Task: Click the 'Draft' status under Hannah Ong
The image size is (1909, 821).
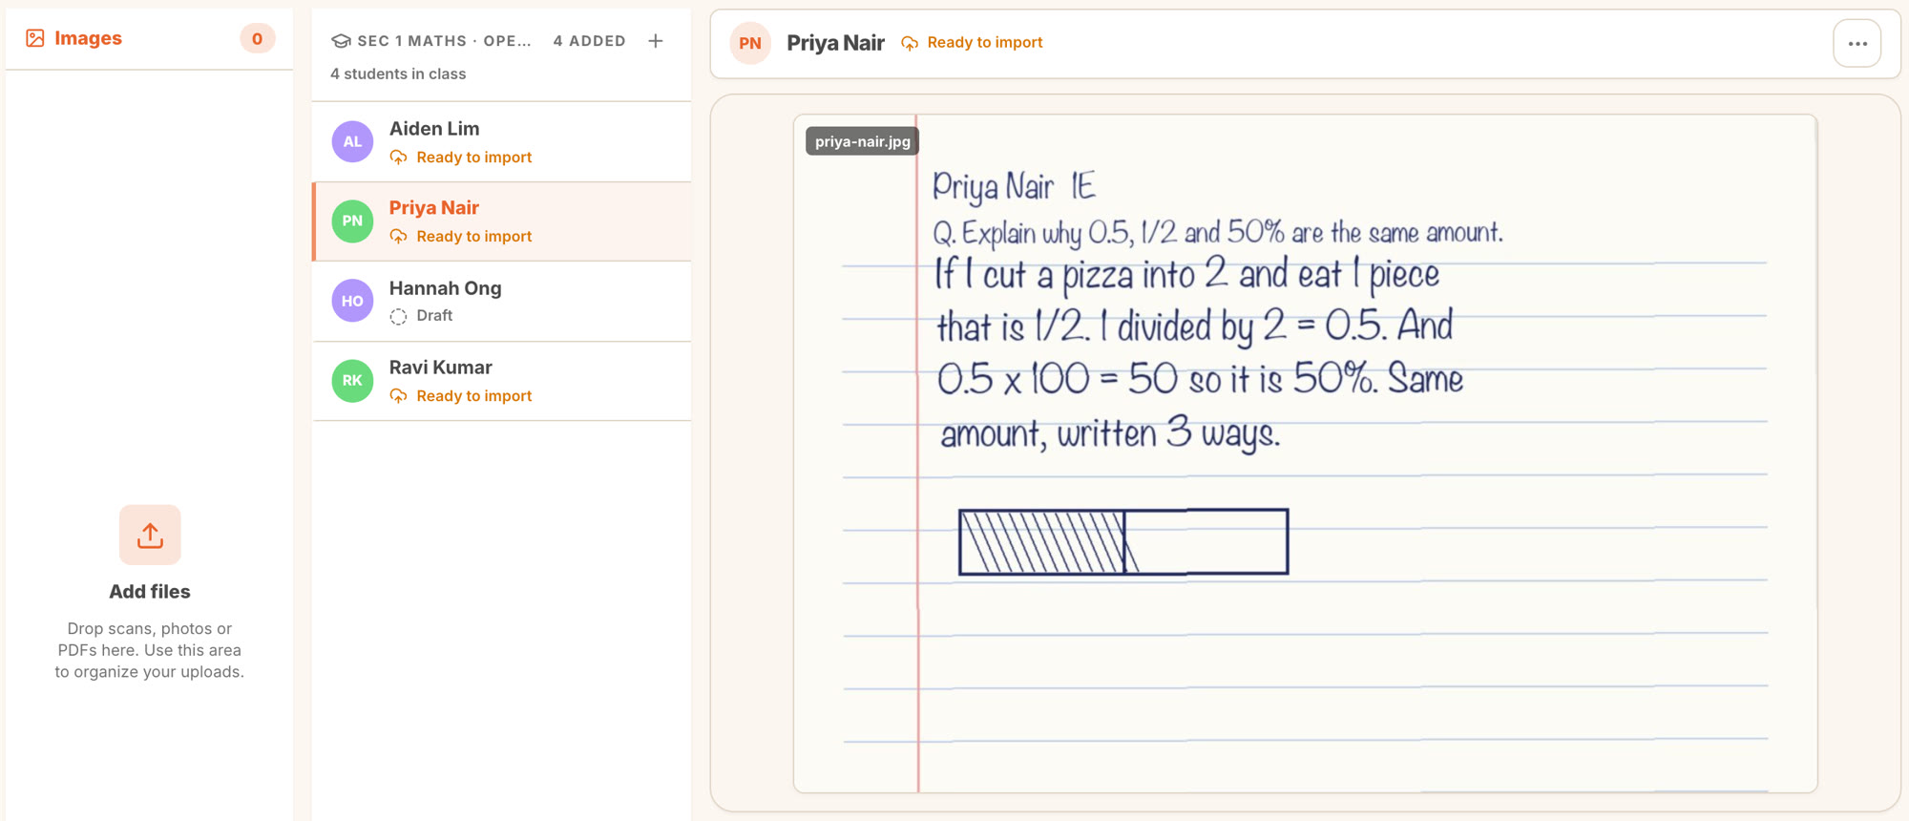Action: tap(434, 315)
